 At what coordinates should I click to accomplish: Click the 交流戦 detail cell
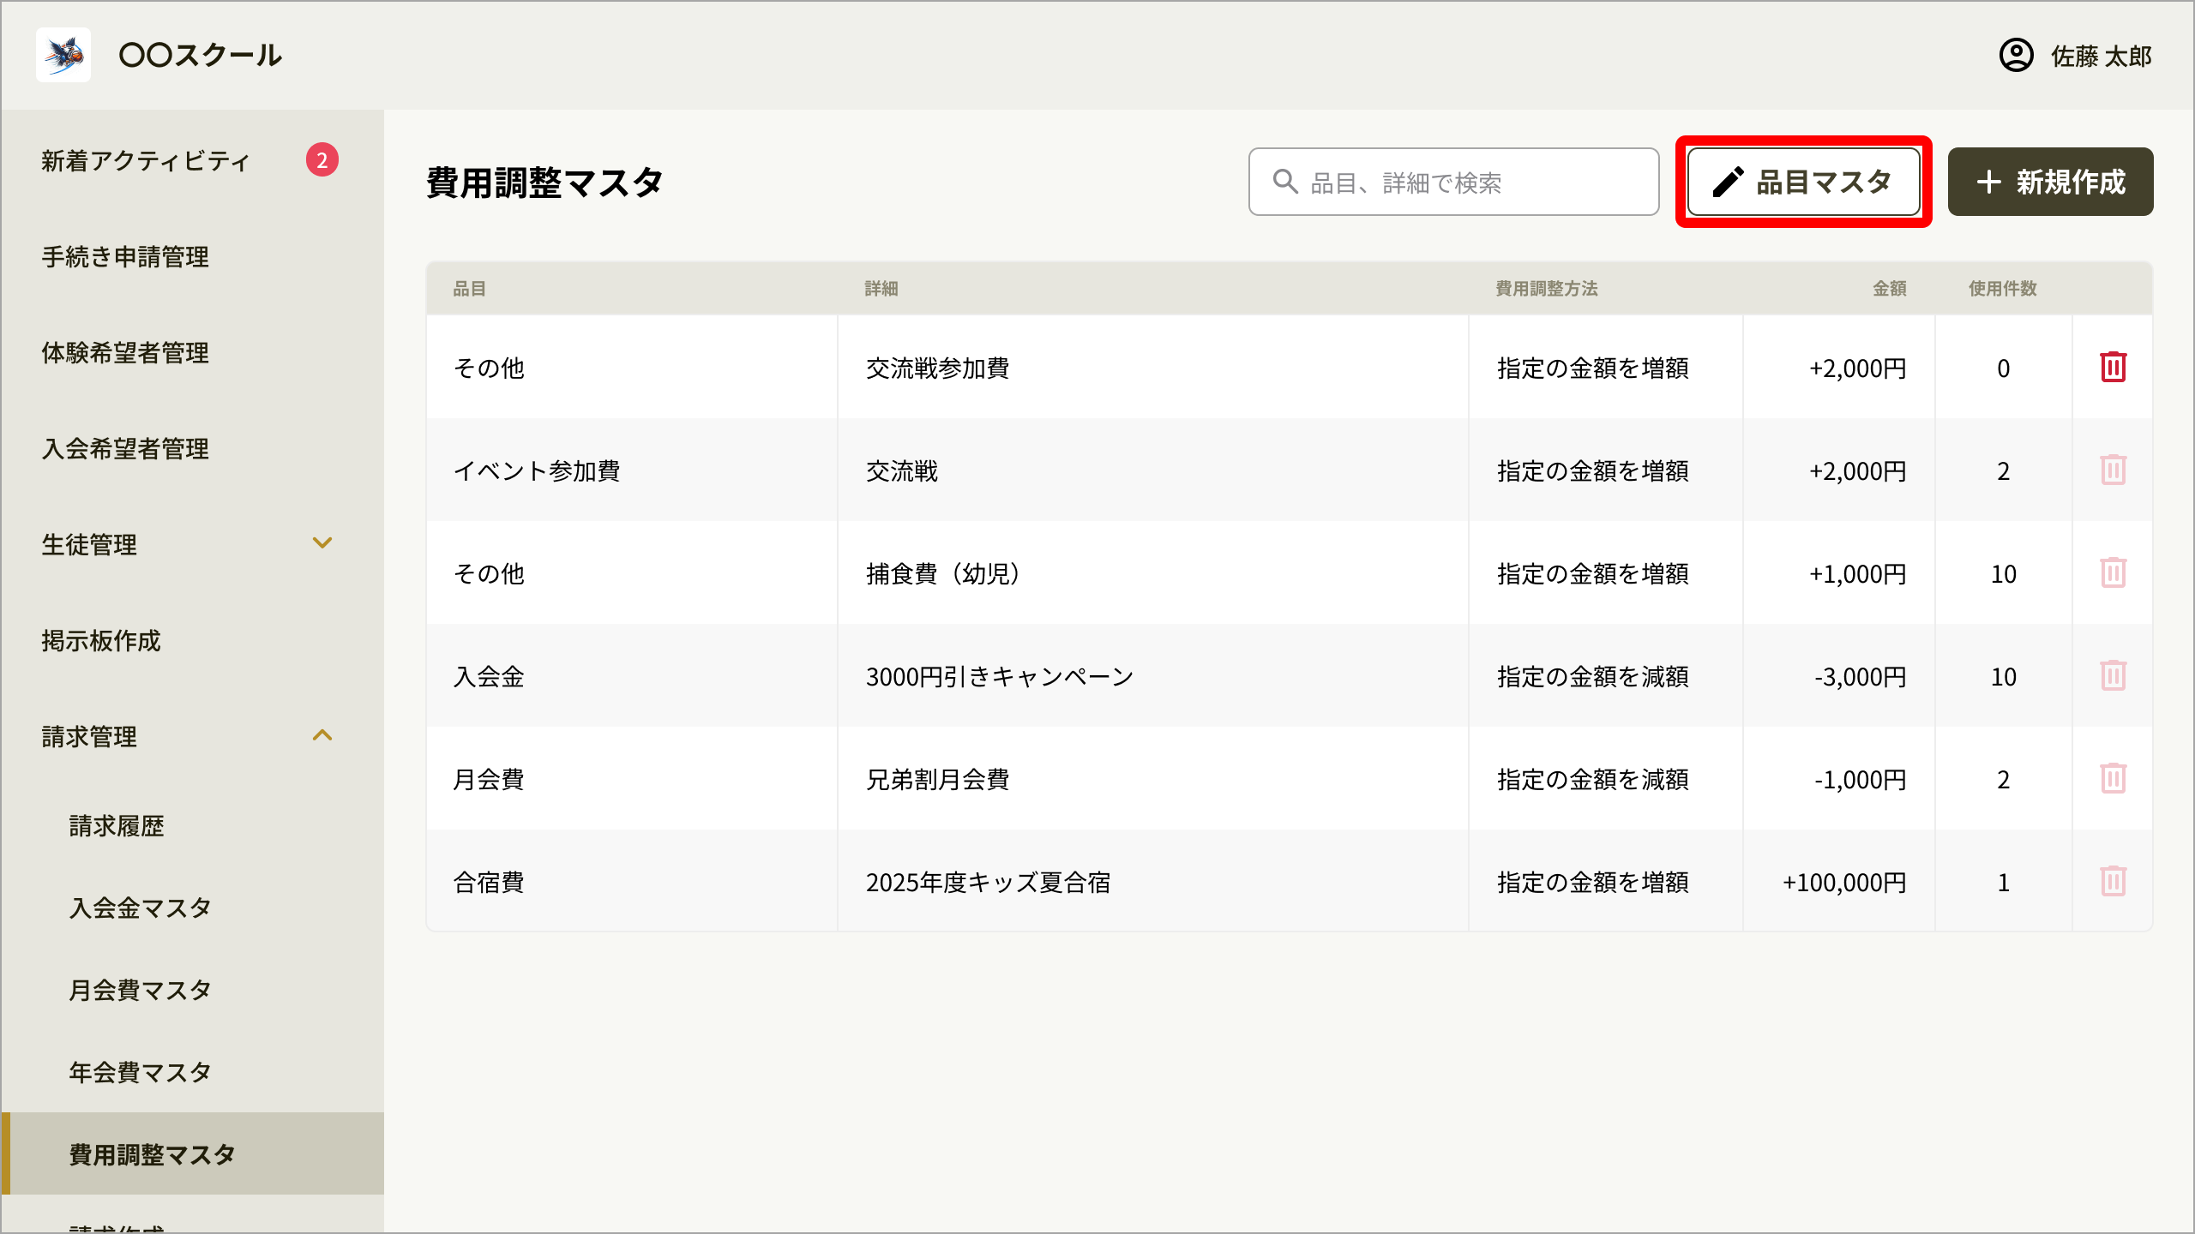(x=1152, y=470)
